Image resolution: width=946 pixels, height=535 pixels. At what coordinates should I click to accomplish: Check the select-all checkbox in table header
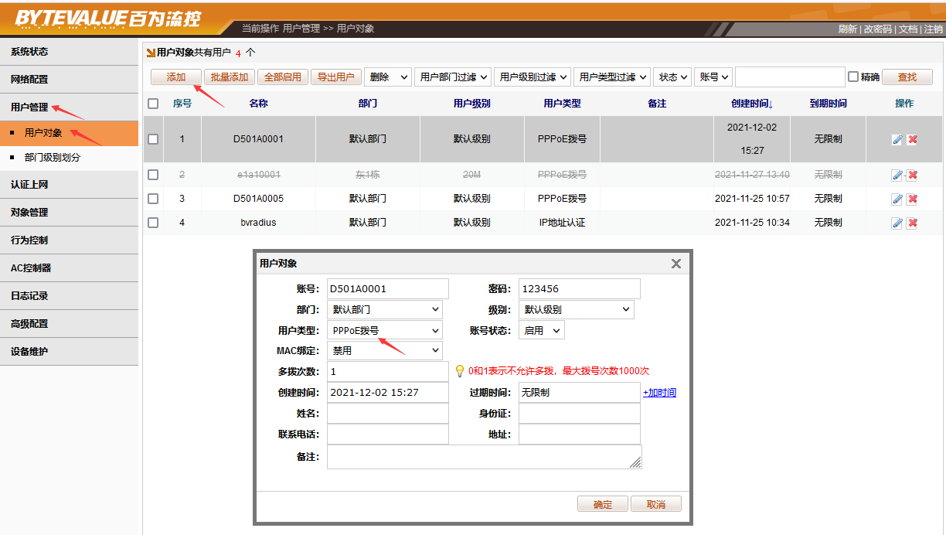pyautogui.click(x=153, y=104)
